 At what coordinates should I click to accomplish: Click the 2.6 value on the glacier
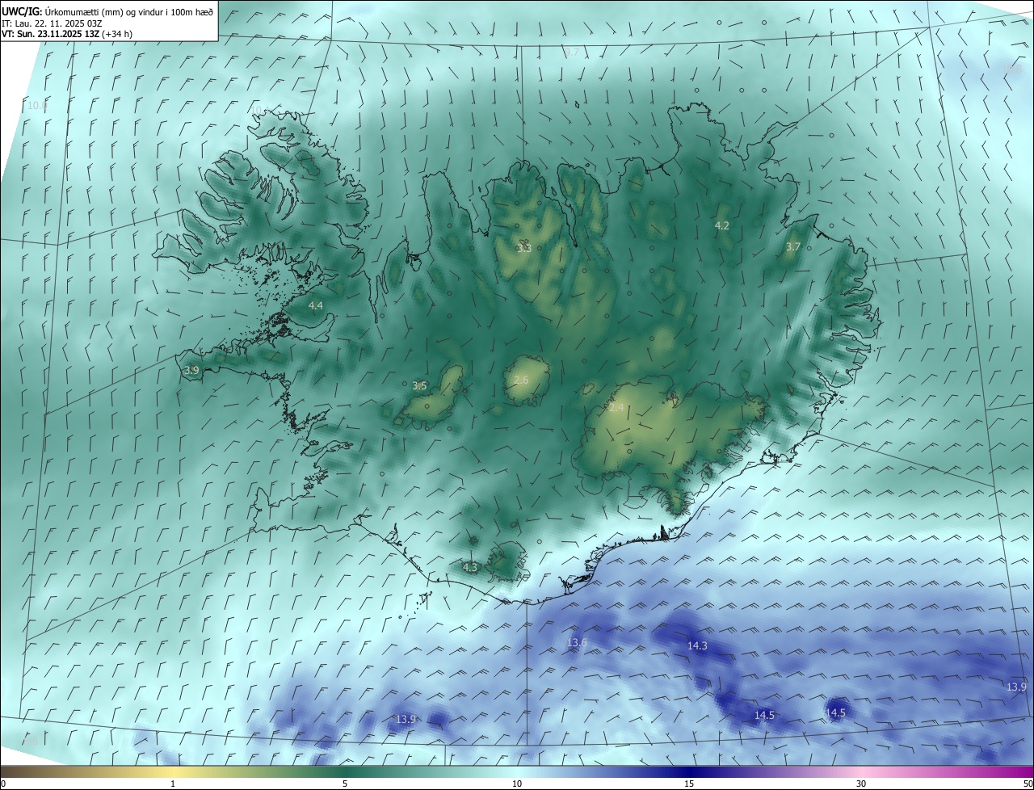(521, 380)
